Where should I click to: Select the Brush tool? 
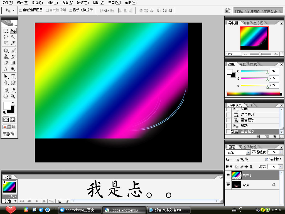tap(13, 50)
